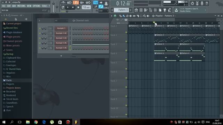
Task: Select the playlist mute tool
Action: tap(131, 16)
